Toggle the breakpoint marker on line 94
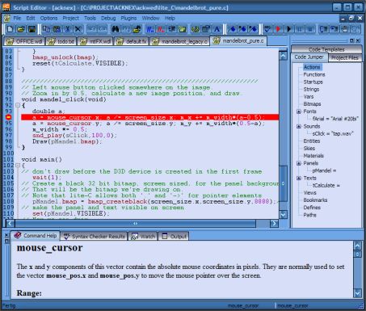Screen dimensions: 366x311 pos(8,117)
